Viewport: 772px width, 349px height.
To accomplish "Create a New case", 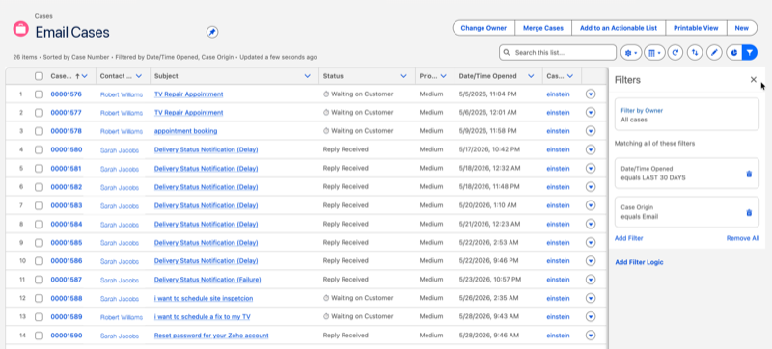I will 741,28.
